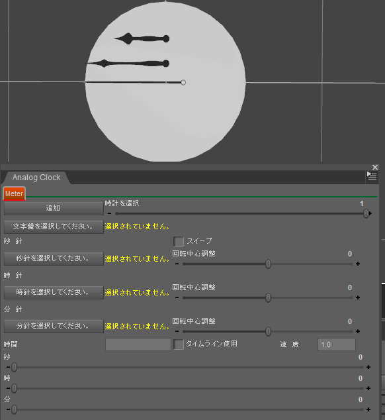Screen dimensions: 385x420
Task: Click the minus icon of 時計を選択 slider
Action: click(x=109, y=213)
